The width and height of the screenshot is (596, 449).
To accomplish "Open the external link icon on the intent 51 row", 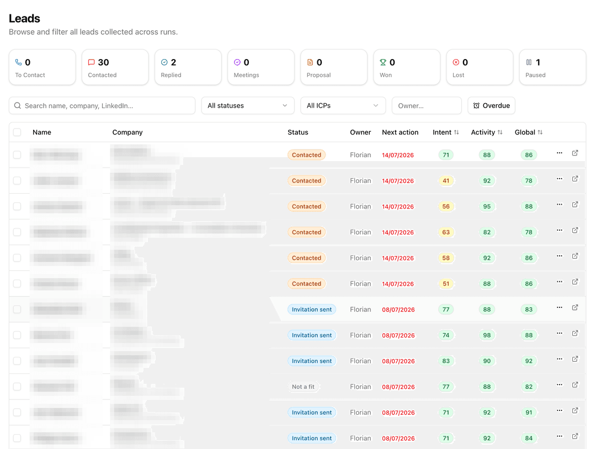I will (575, 282).
